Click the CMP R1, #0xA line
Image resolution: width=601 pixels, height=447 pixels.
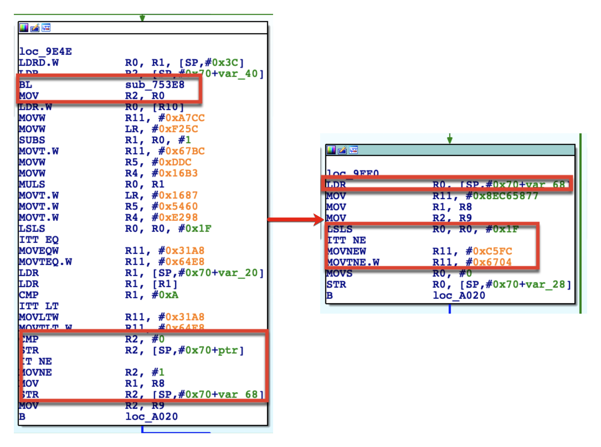(98, 295)
